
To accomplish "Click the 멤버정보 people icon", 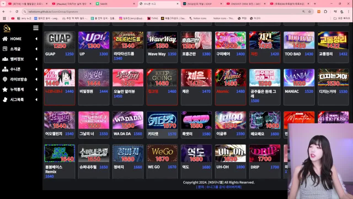I will [5, 59].
